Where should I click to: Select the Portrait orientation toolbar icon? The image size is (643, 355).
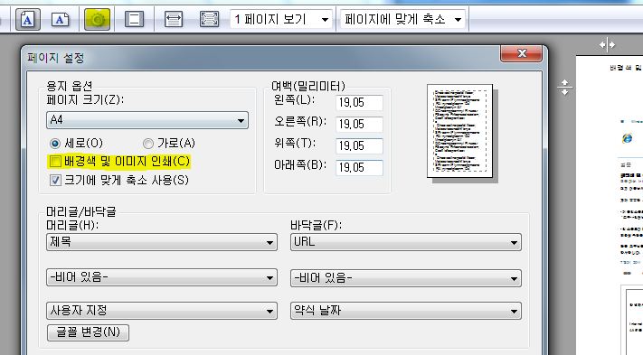pos(27,19)
